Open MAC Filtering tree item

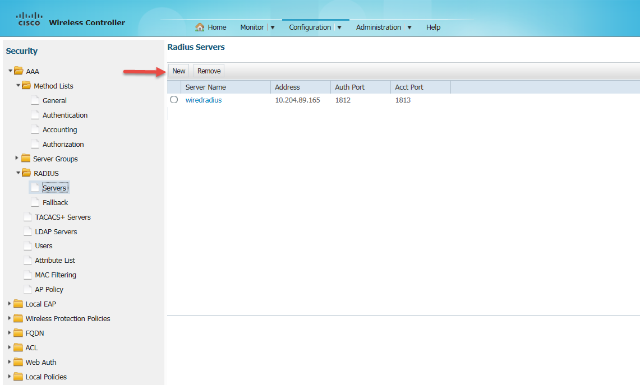pos(56,275)
